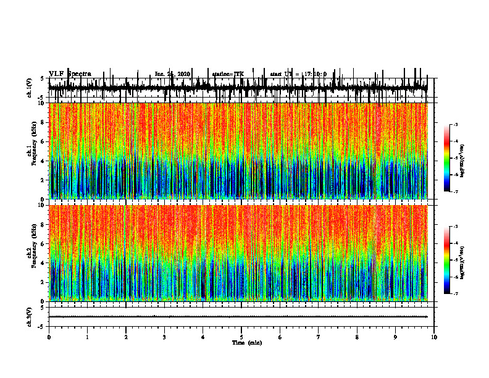Viewport: 489px width, 378px height.
Task: Click the flat ch.3 voltage trace line
Action: pyautogui.click(x=238, y=317)
